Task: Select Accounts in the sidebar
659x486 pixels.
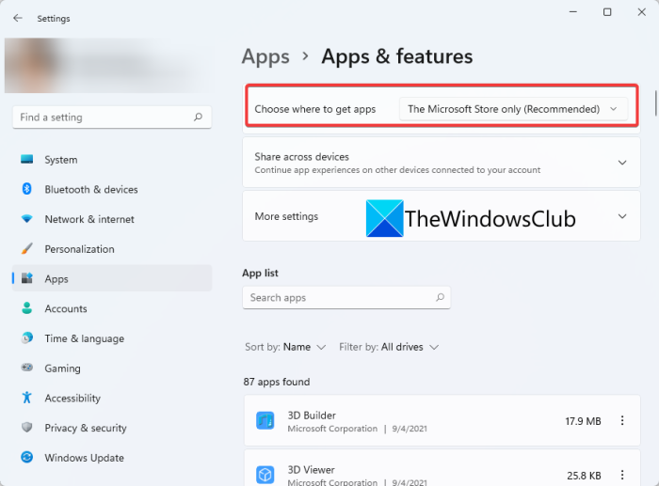Action: pos(112,308)
